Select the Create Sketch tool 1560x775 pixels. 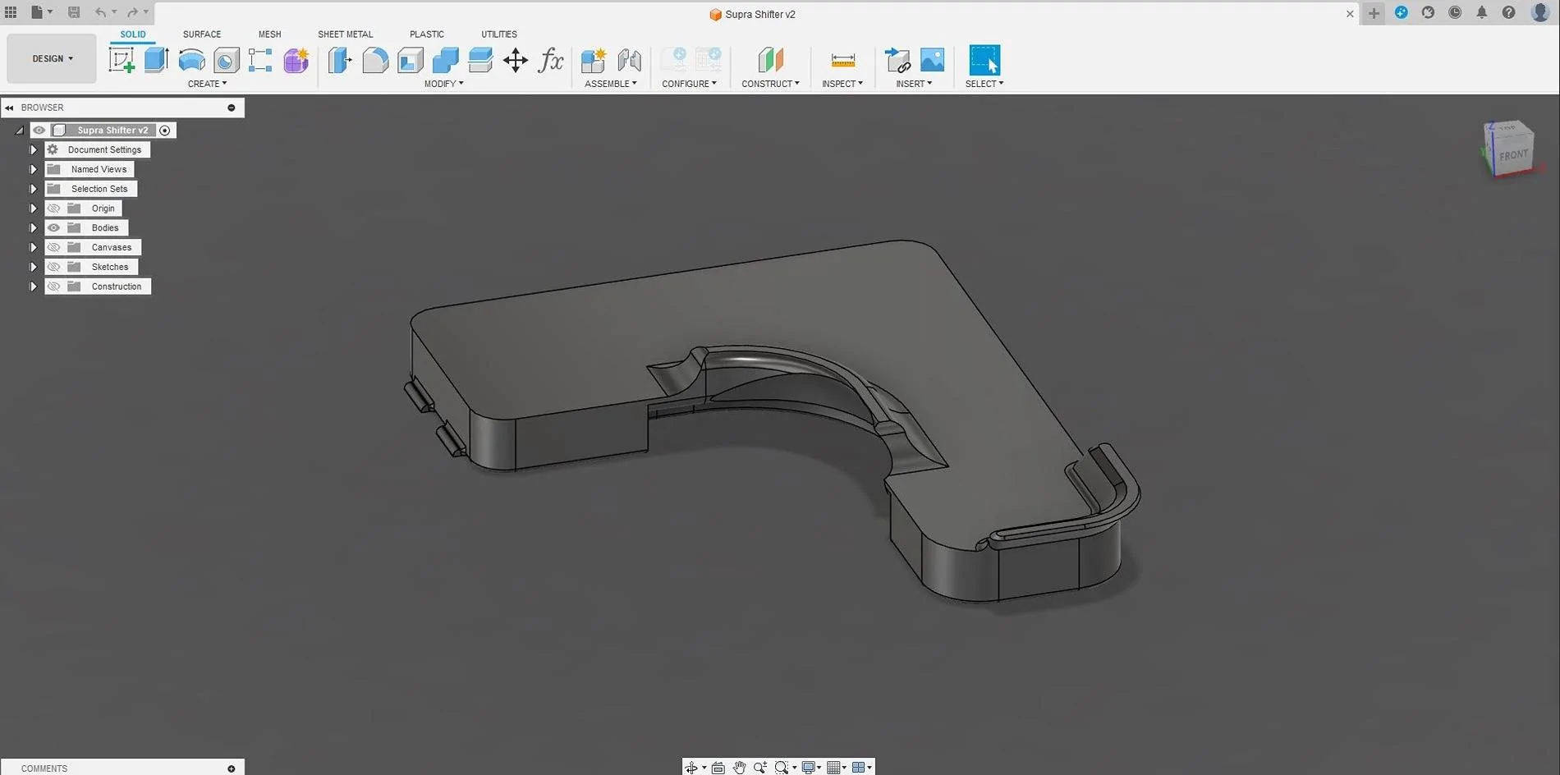click(x=122, y=60)
